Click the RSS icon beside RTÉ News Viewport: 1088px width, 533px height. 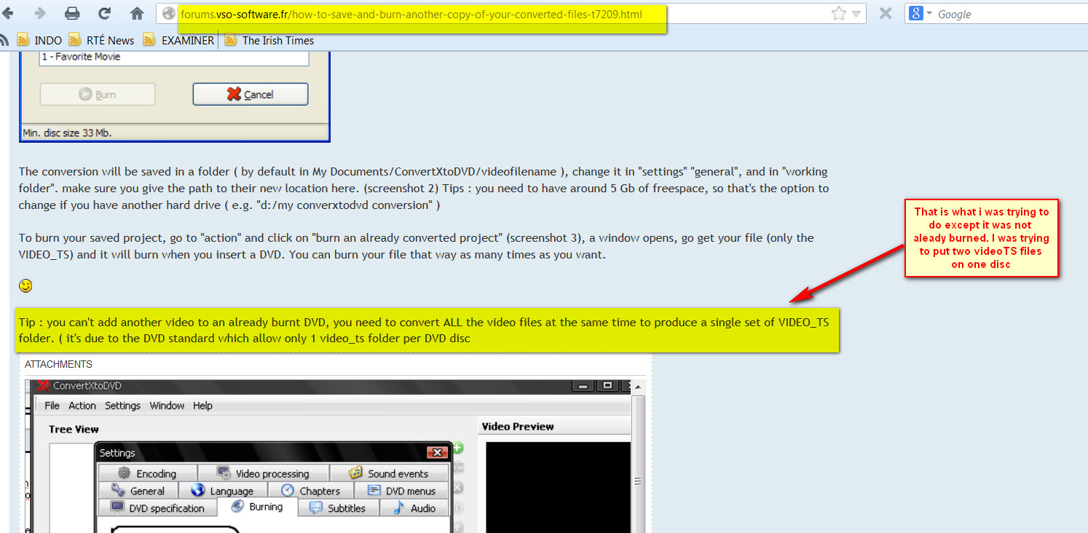click(75, 40)
